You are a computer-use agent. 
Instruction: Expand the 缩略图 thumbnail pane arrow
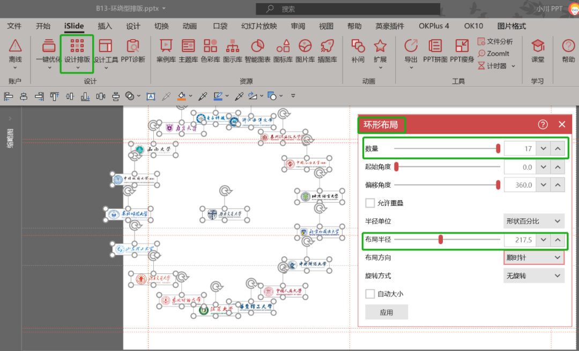click(10, 118)
